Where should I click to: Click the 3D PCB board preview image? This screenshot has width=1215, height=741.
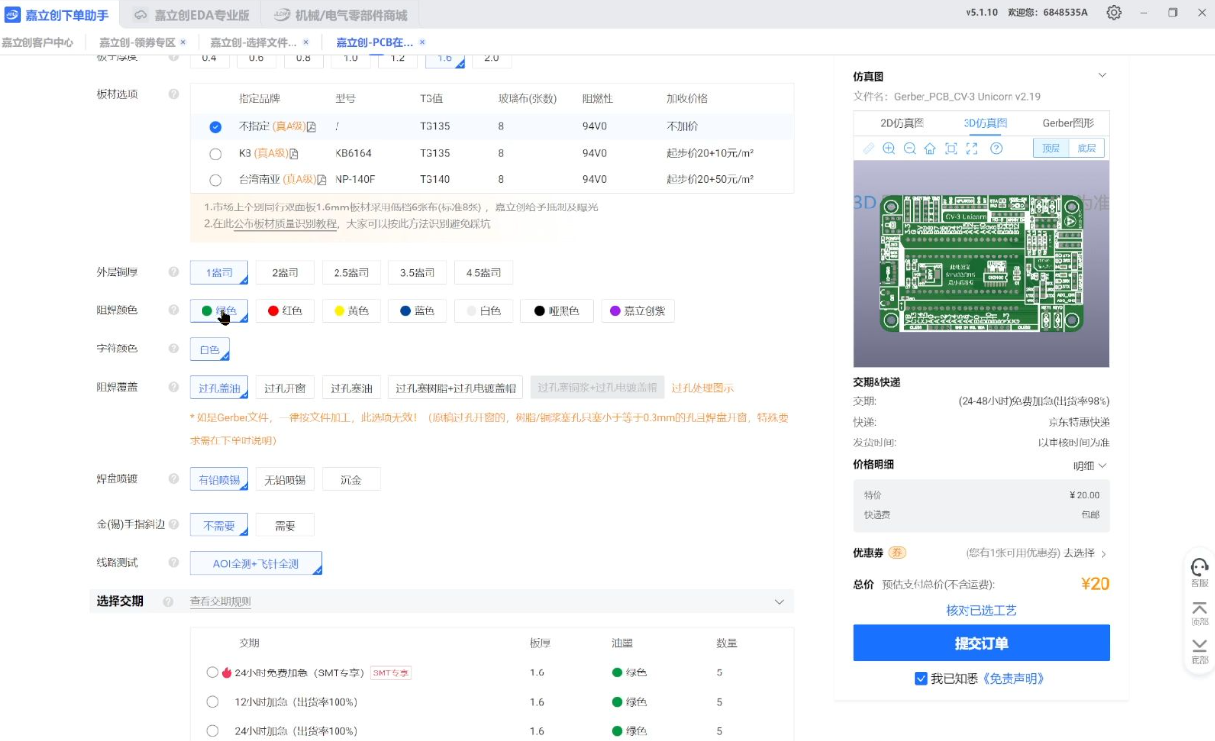(x=981, y=262)
